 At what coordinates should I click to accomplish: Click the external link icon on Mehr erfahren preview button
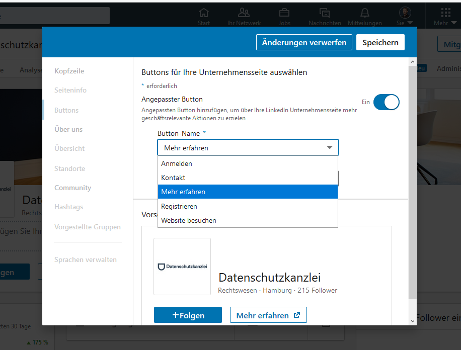(x=297, y=315)
